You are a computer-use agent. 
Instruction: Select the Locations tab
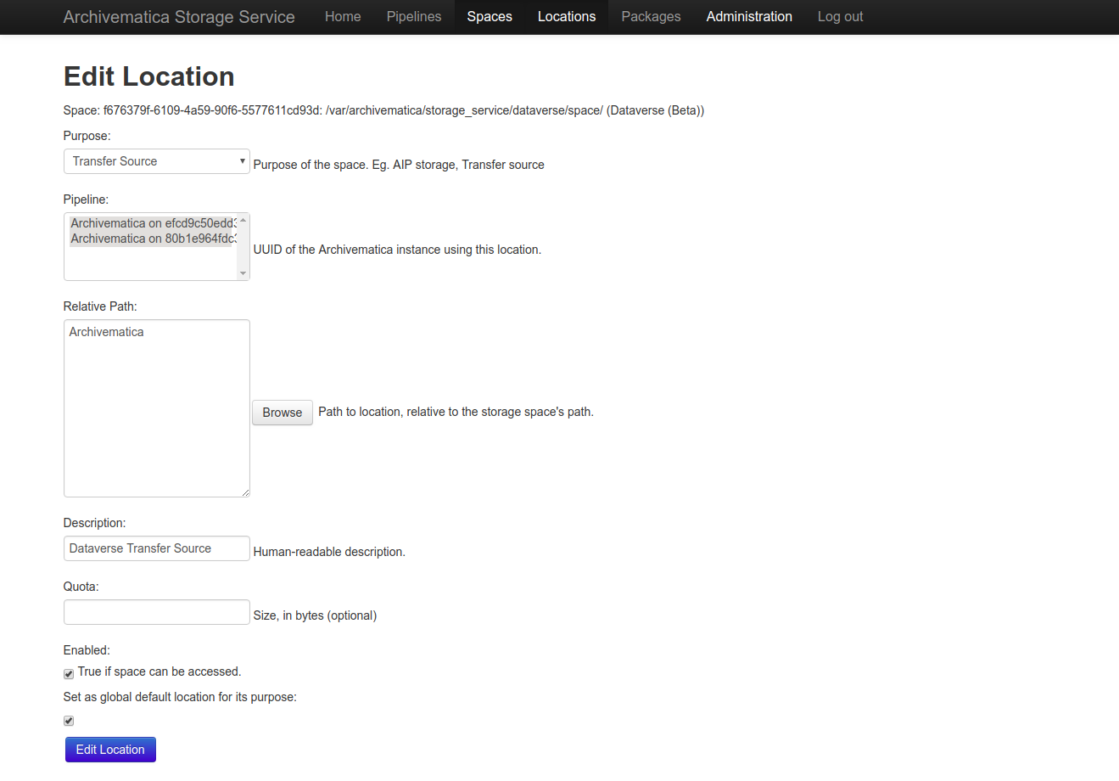[567, 16]
